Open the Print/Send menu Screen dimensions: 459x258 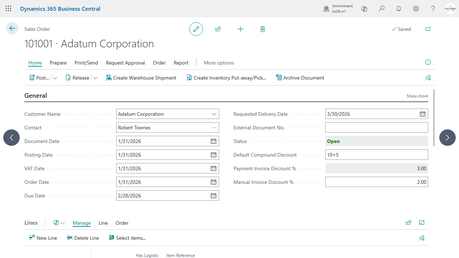click(x=86, y=63)
